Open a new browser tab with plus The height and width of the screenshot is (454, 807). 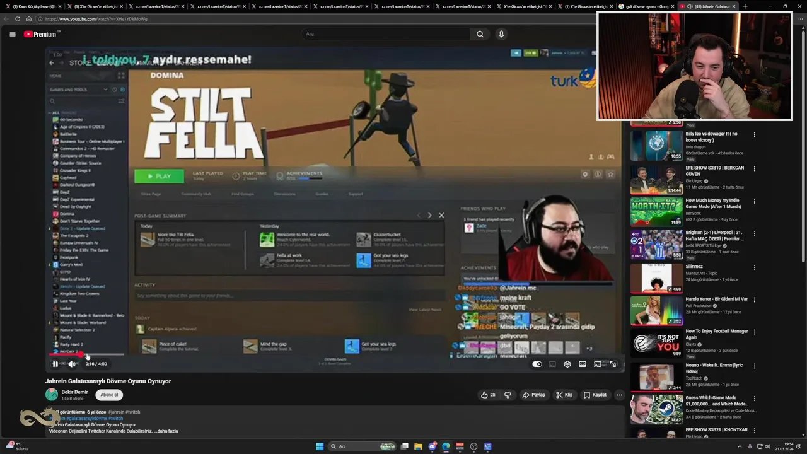[745, 6]
